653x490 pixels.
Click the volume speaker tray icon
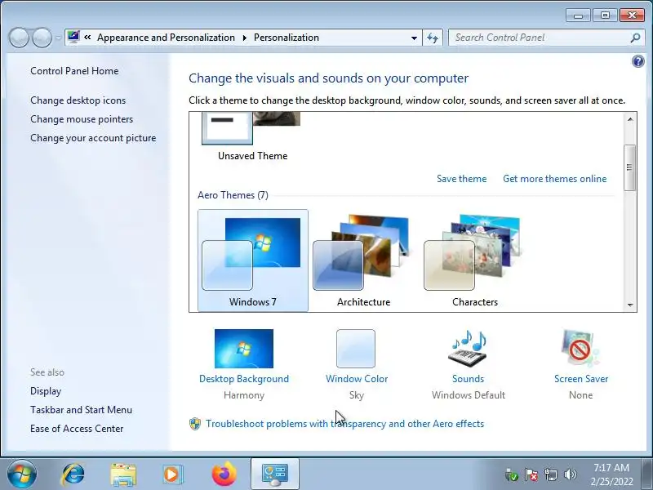coord(570,474)
